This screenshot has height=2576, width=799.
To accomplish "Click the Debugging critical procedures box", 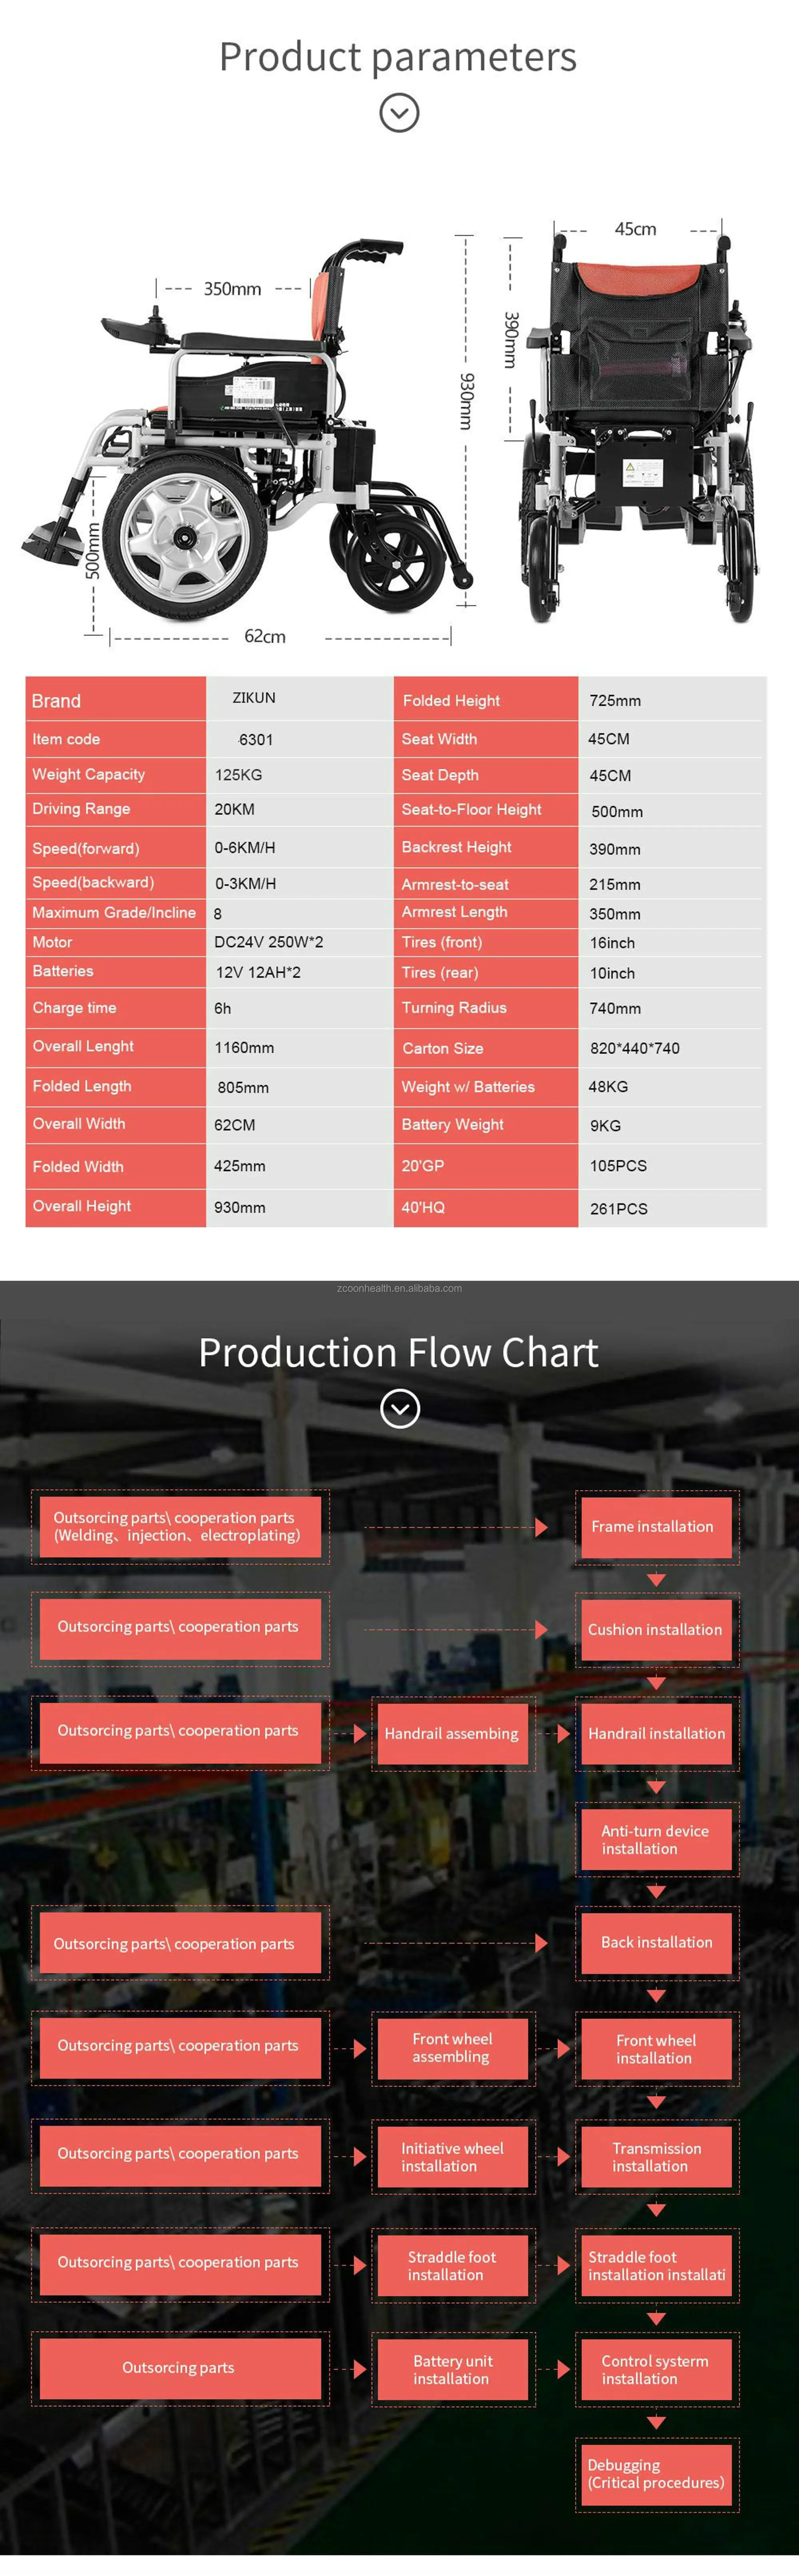I will click(656, 2474).
